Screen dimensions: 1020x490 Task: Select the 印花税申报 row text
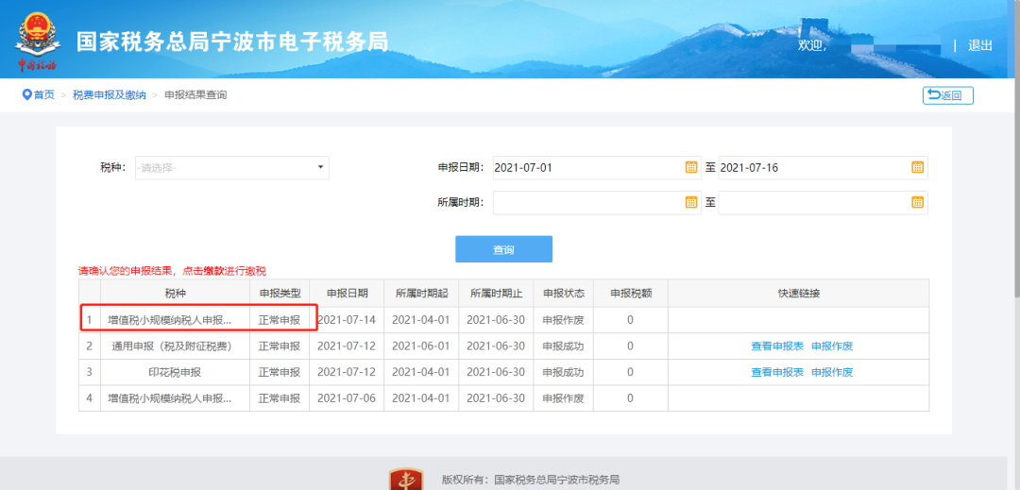175,372
